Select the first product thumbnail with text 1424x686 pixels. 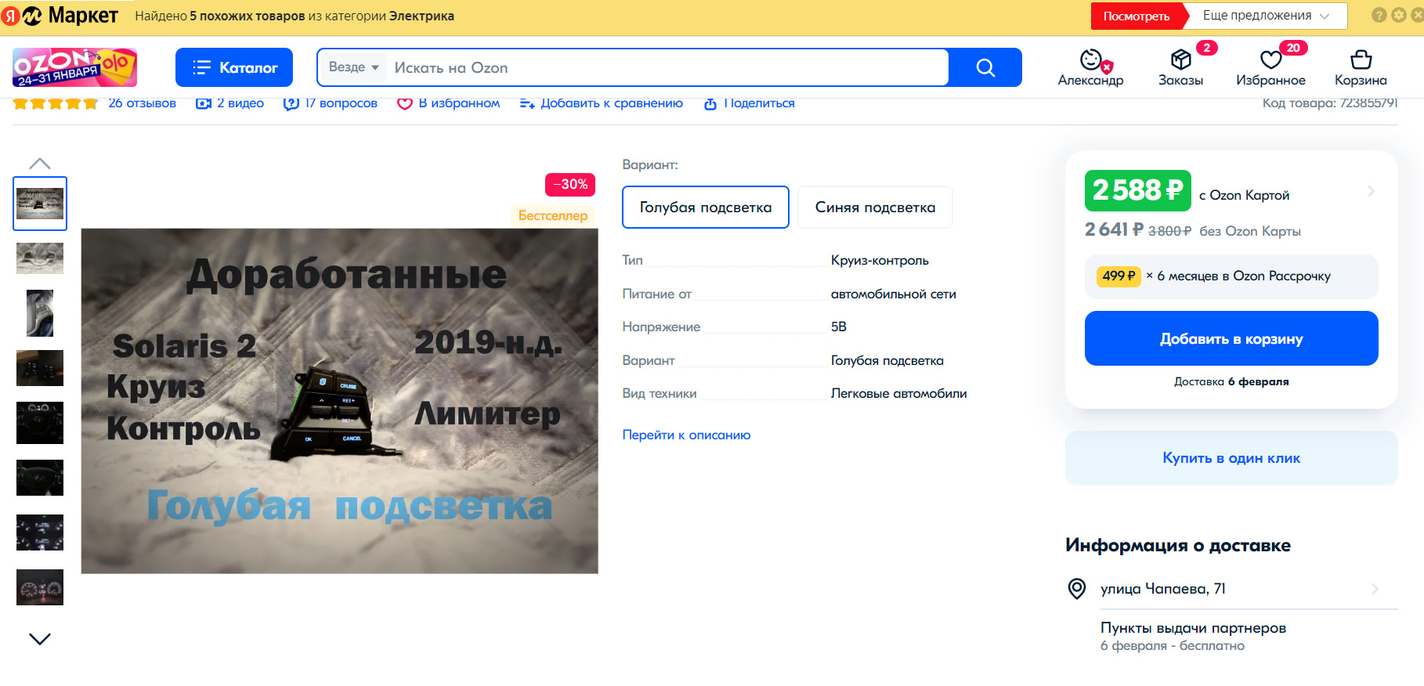click(x=40, y=204)
